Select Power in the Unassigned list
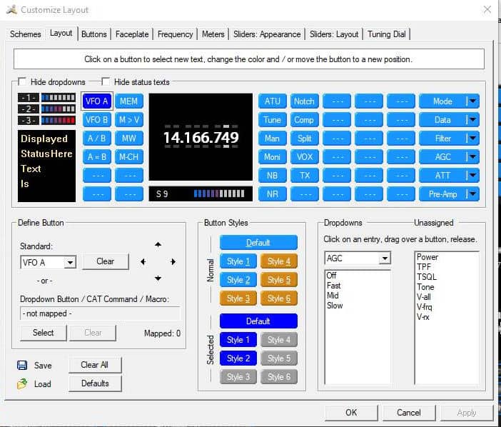 tap(427, 257)
